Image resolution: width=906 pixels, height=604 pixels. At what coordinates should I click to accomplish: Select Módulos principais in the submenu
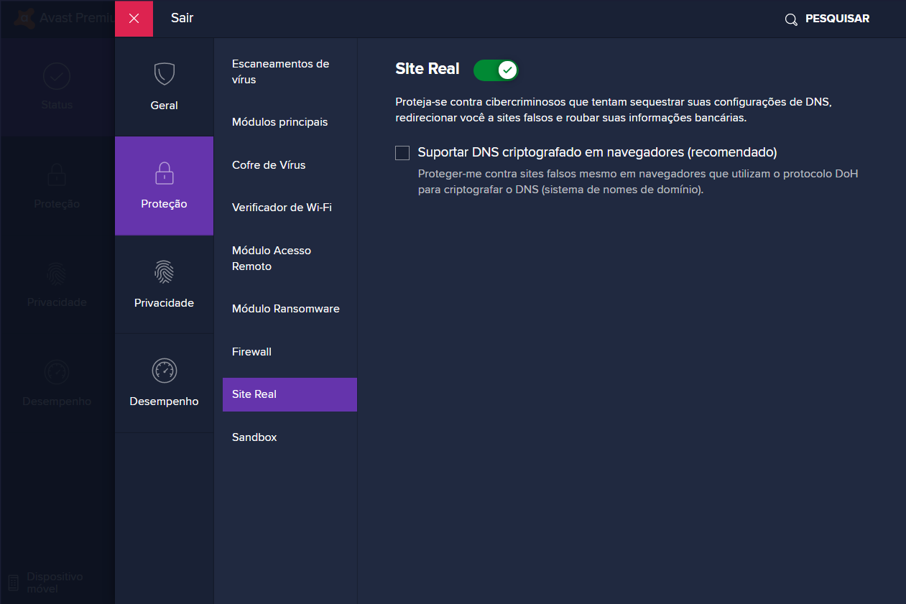(279, 122)
